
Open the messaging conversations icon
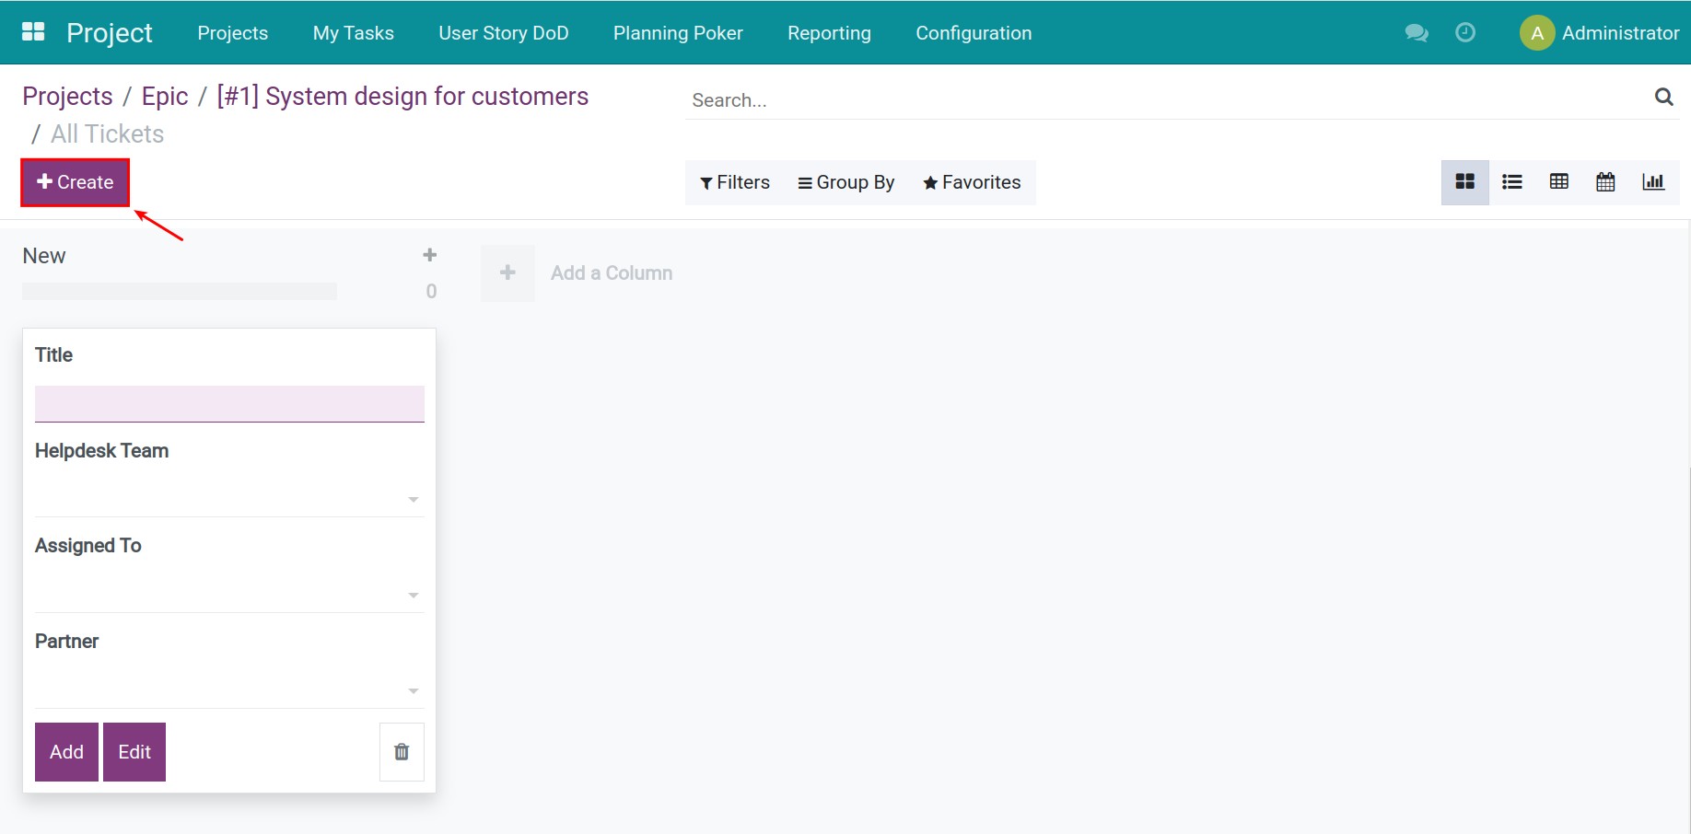pos(1416,32)
